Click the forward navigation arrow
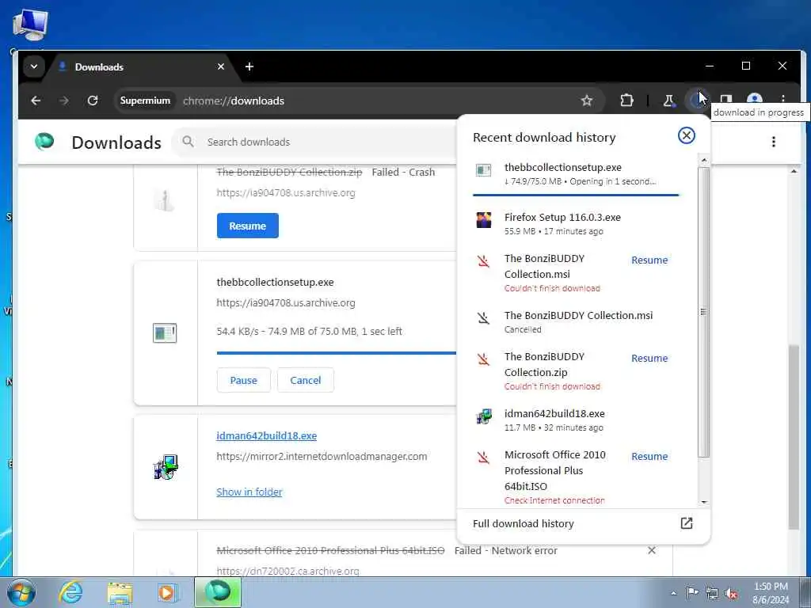Viewport: 811px width, 608px height. point(64,101)
